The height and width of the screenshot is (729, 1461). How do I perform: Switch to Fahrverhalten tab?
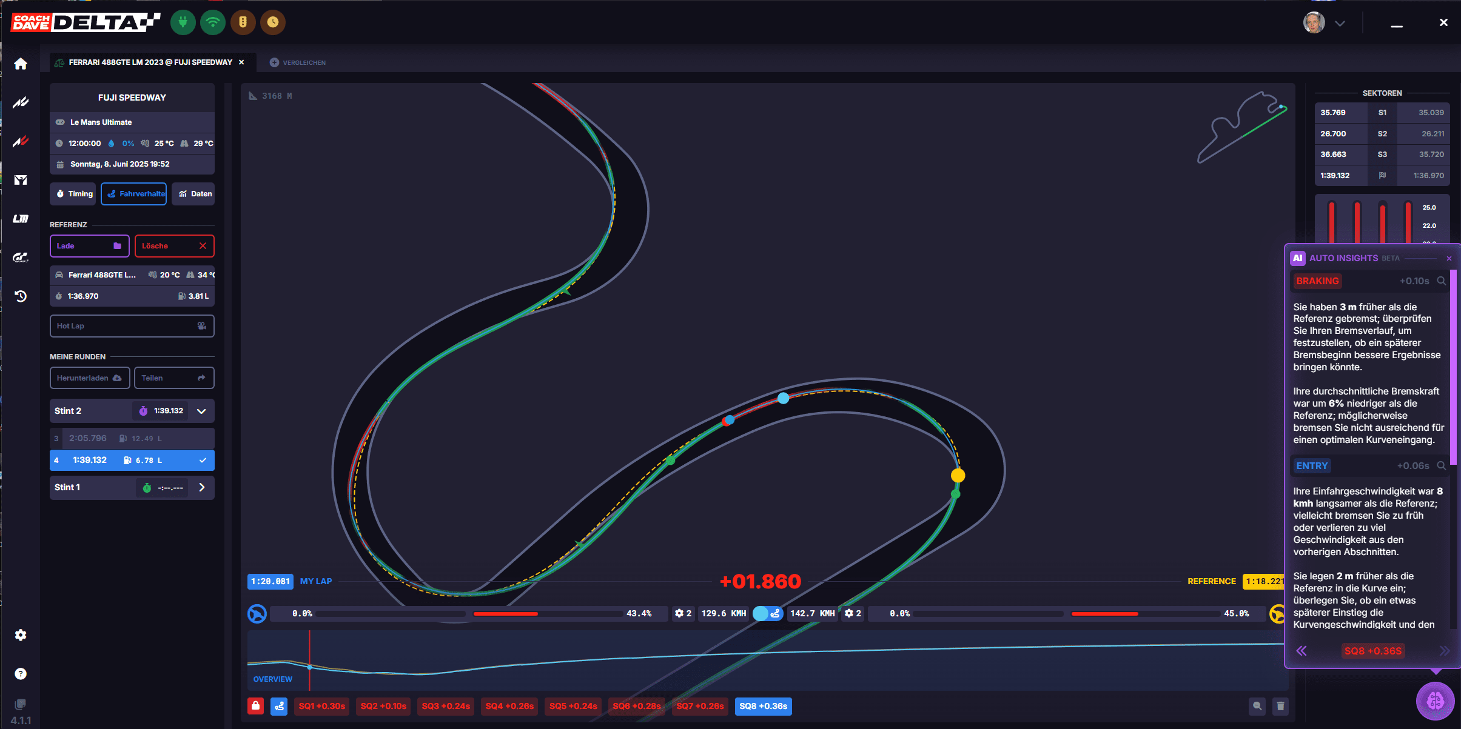(x=134, y=194)
